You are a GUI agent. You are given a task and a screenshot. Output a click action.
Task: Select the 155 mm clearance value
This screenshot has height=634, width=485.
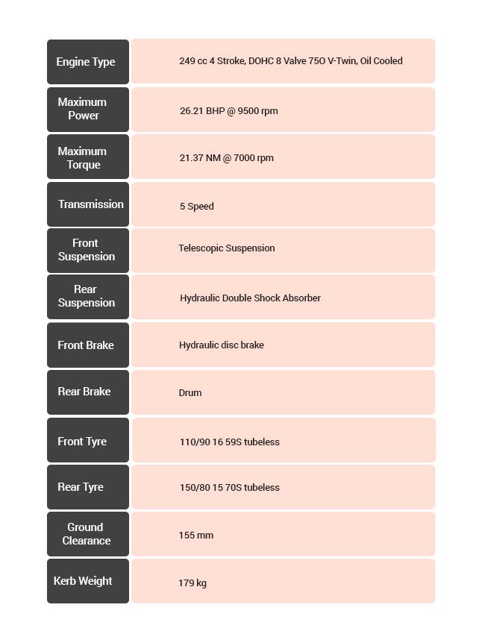[195, 536]
